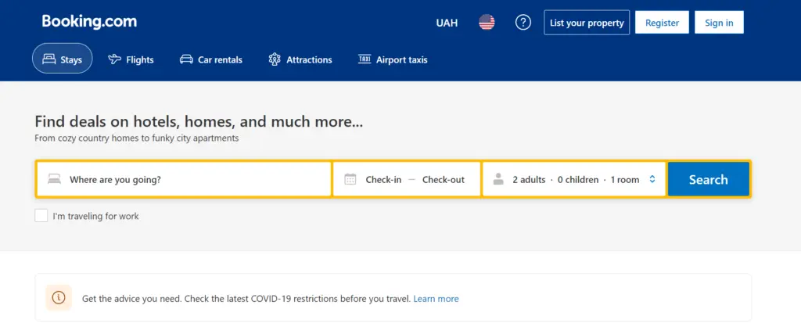Click the person icon in guests field
801x334 pixels.
498,179
